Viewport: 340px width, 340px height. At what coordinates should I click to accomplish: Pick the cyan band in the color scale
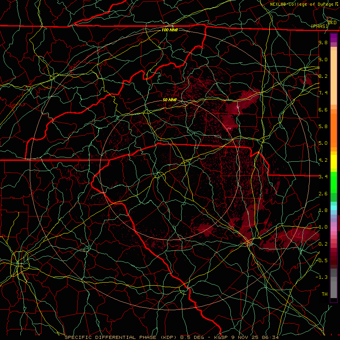pos(334,207)
